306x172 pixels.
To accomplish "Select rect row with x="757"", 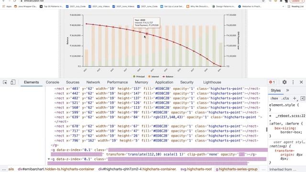I will point(156,136).
